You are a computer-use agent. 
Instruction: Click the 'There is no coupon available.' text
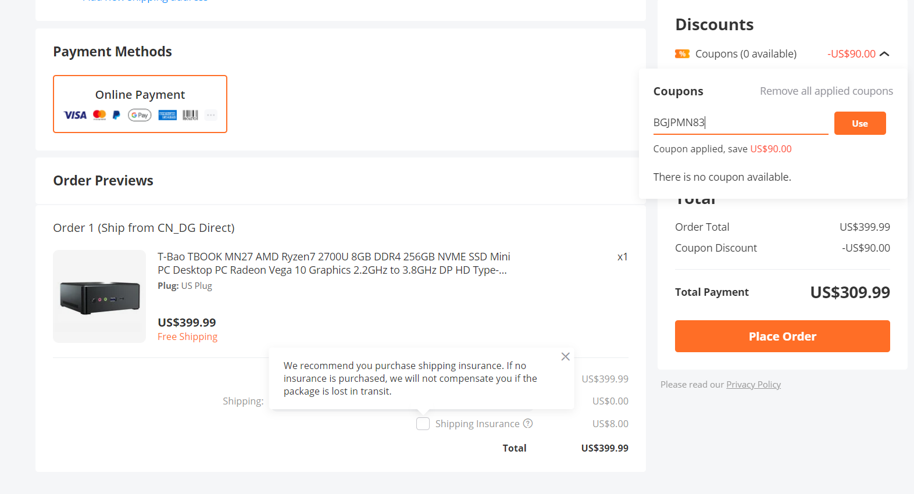(x=722, y=177)
